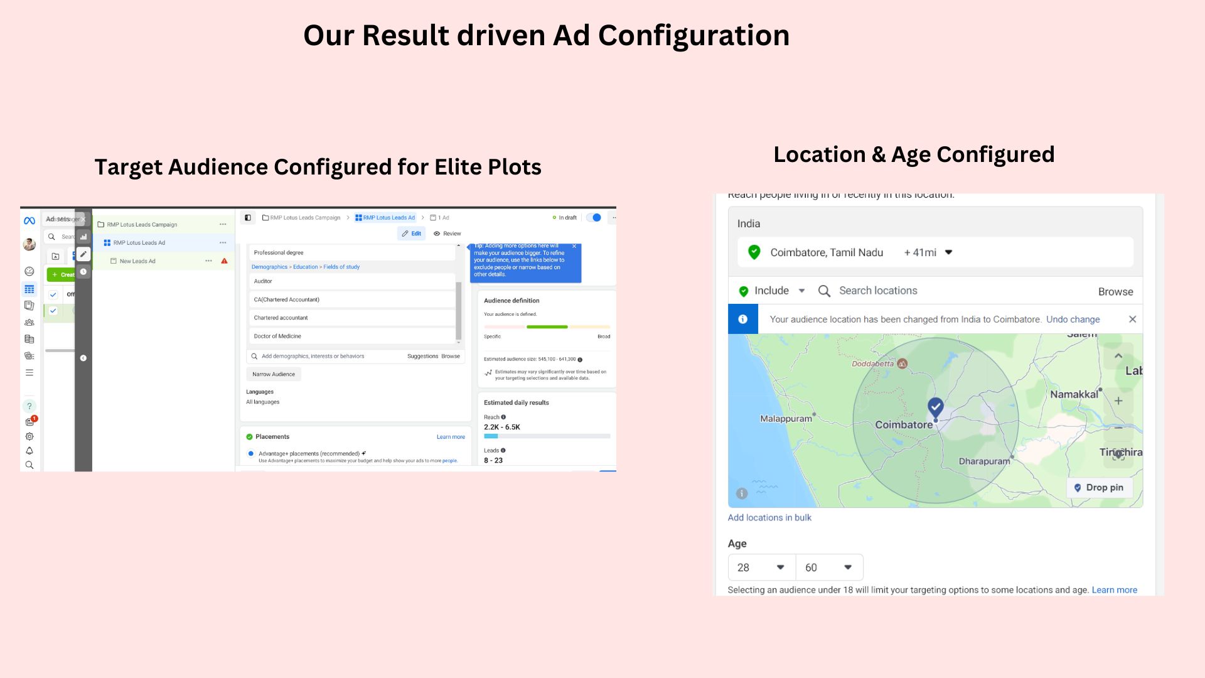This screenshot has width=1205, height=678.
Task: Click the Drop pin button on map
Action: point(1098,488)
